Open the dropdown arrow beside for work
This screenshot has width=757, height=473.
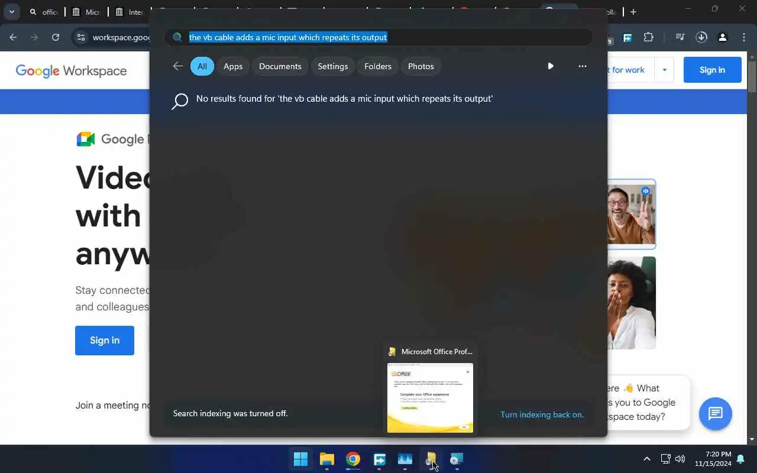664,70
